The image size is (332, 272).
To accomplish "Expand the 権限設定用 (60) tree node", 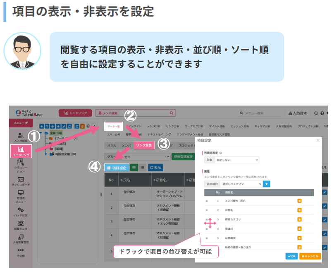I will (46, 154).
